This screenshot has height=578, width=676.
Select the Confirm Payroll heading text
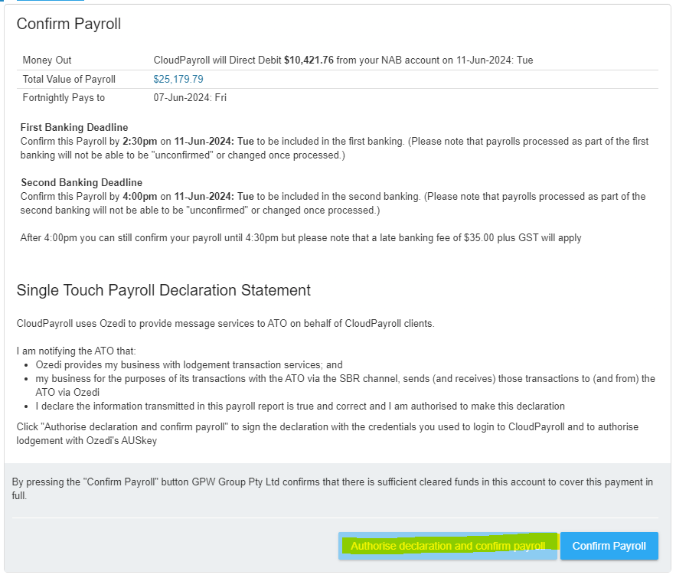click(x=69, y=24)
